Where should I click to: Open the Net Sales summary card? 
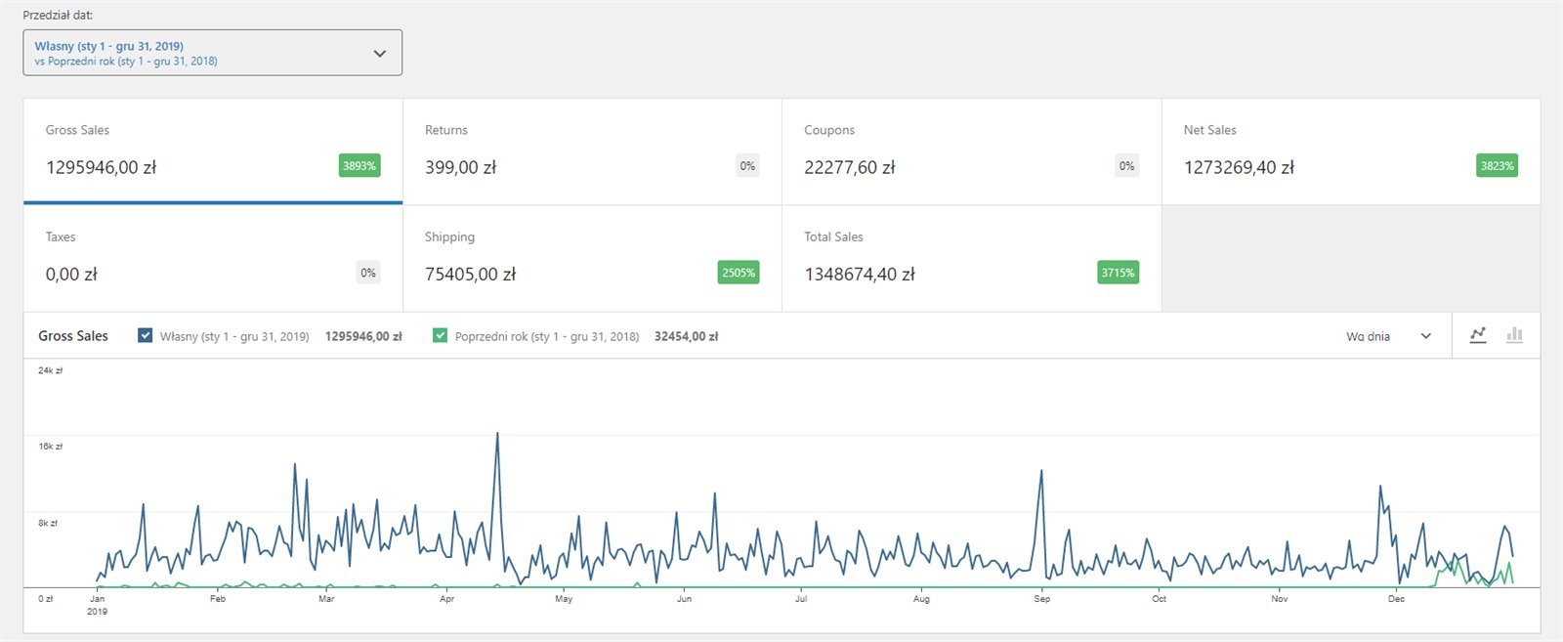pyautogui.click(x=1350, y=150)
